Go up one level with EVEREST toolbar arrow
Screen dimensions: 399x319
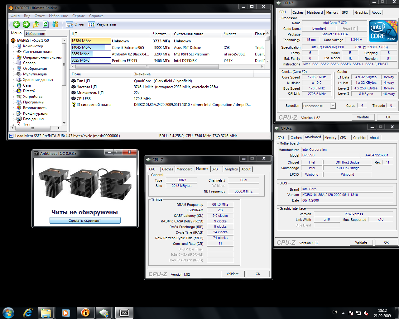[36, 24]
